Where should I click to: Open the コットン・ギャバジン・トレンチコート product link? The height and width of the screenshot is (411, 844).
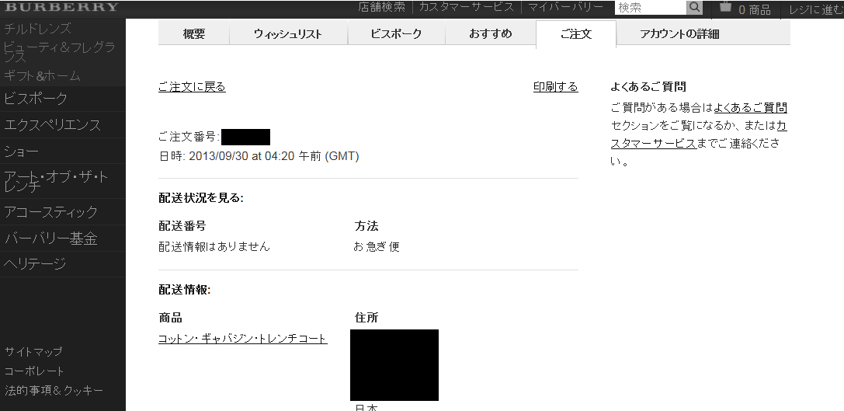pyautogui.click(x=242, y=339)
